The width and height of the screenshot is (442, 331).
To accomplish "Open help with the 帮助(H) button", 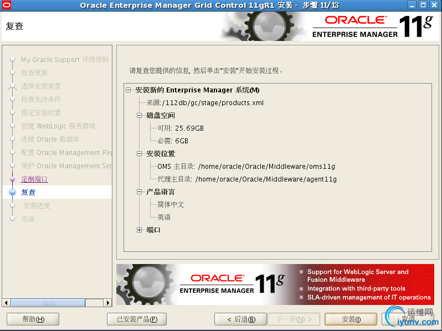I will 33,319.
